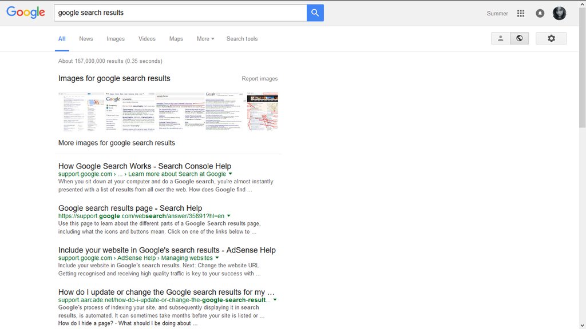
Task: Open search settings via the gear icon
Action: (551, 38)
